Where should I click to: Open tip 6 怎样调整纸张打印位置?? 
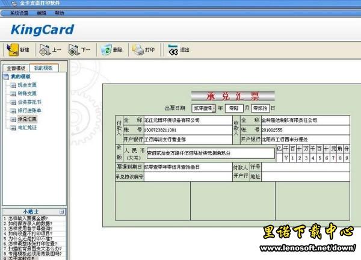[x=31, y=244]
